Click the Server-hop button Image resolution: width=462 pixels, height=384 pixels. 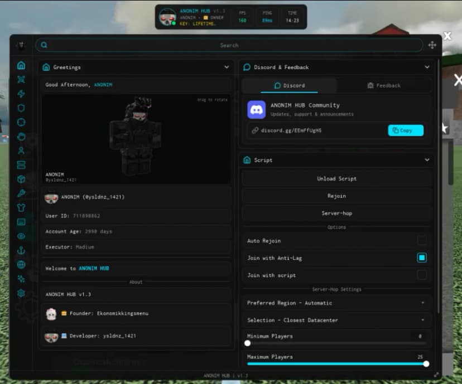[336, 213]
